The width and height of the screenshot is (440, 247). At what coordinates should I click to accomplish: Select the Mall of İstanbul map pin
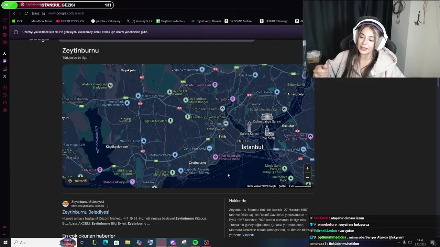coord(138,96)
